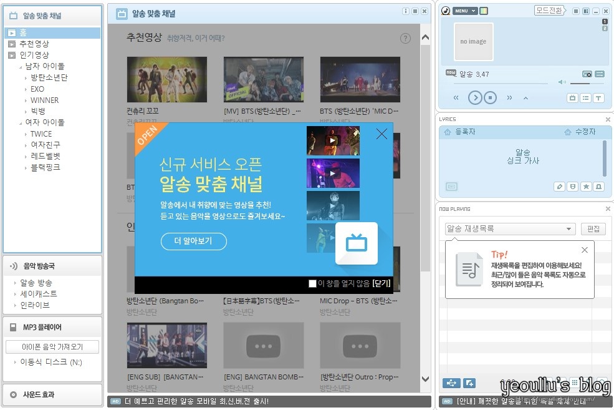Open the 등록자 home icon in Lyrics
614x410 pixels.
(x=448, y=132)
